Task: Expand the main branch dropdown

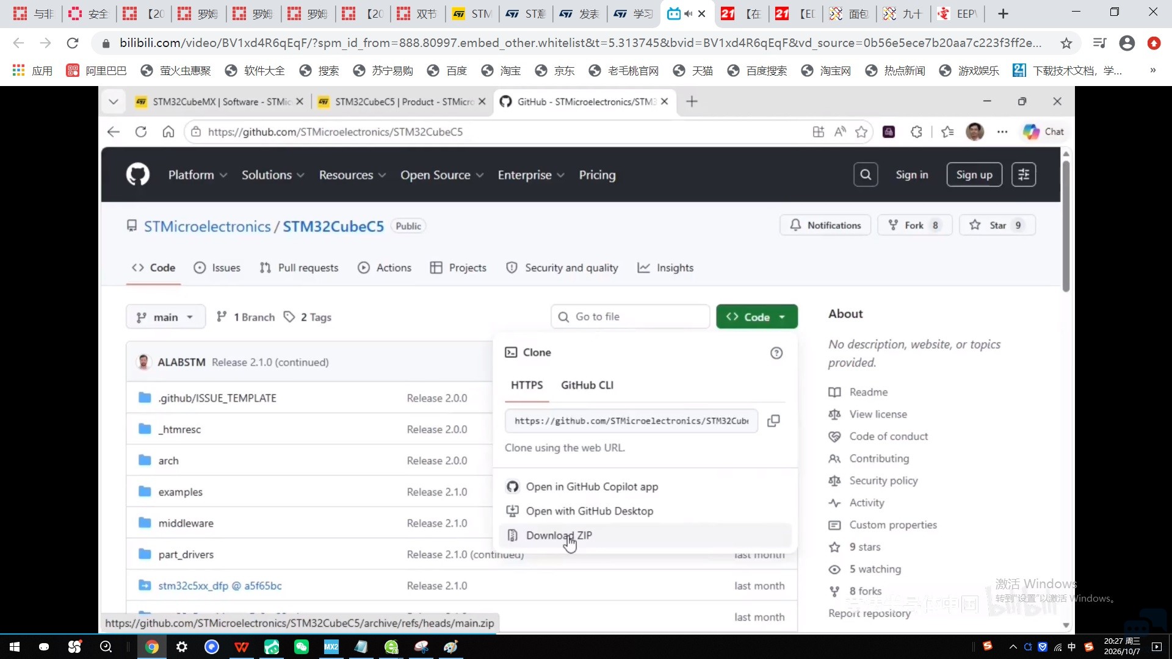Action: pos(165,317)
